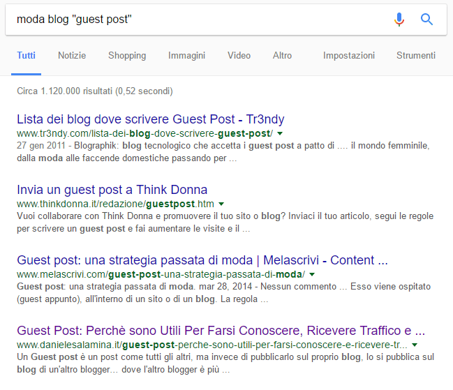The width and height of the screenshot is (453, 390).
Task: Open Strumenti search tools
Action: (x=415, y=56)
